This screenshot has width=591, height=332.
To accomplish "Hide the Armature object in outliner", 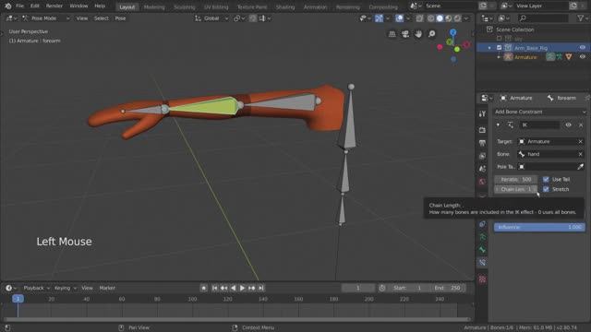I will click(x=583, y=57).
